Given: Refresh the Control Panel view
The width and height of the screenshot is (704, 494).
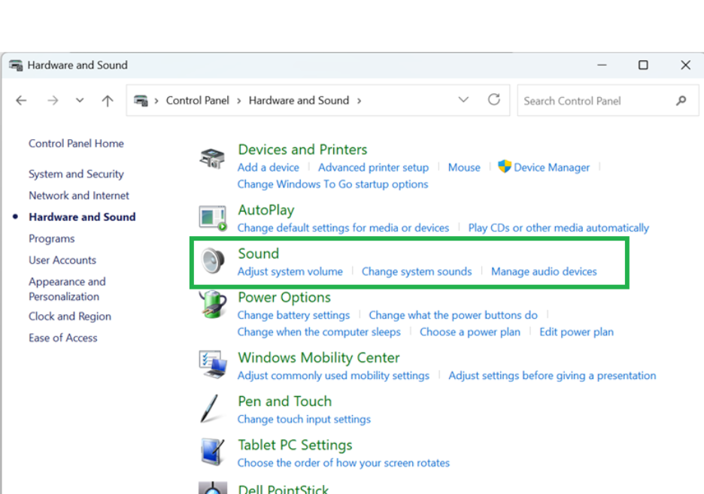Looking at the screenshot, I should (x=494, y=99).
